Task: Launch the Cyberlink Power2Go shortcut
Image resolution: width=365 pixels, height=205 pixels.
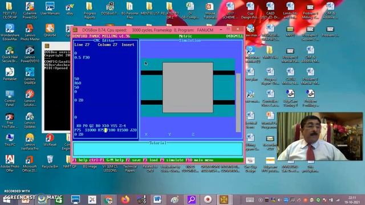Action: (x=30, y=10)
